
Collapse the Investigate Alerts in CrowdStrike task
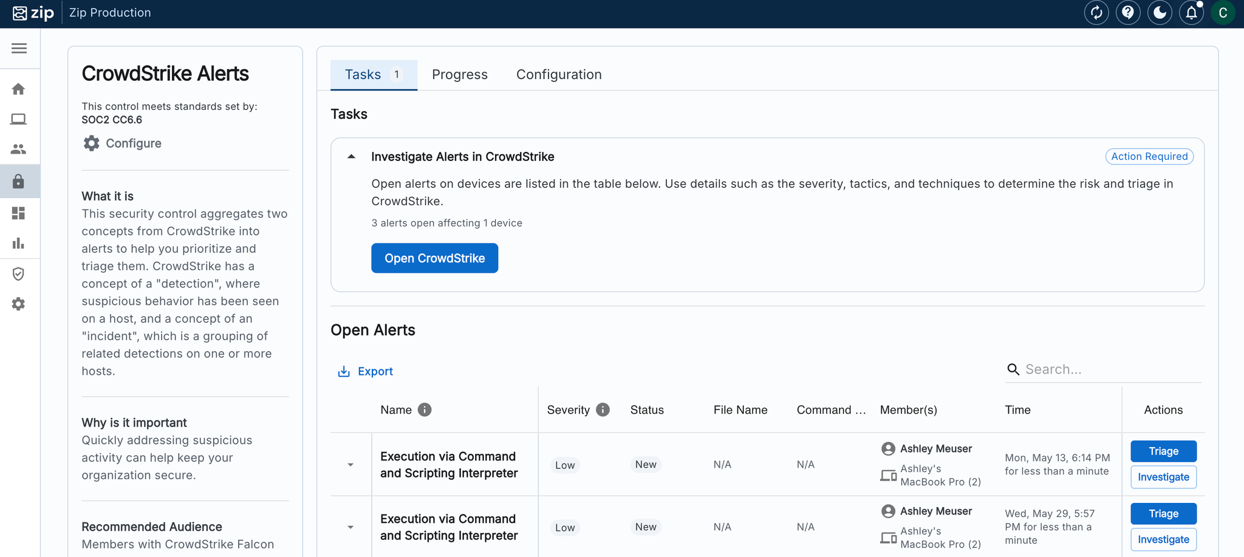351,157
